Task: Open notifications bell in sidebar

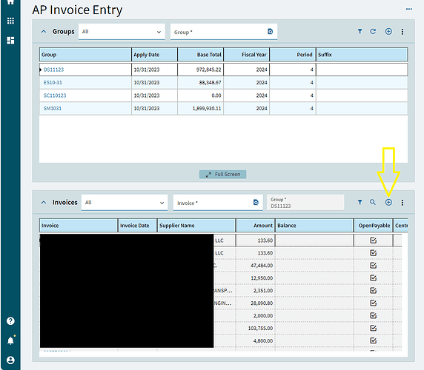Action: tap(10, 340)
